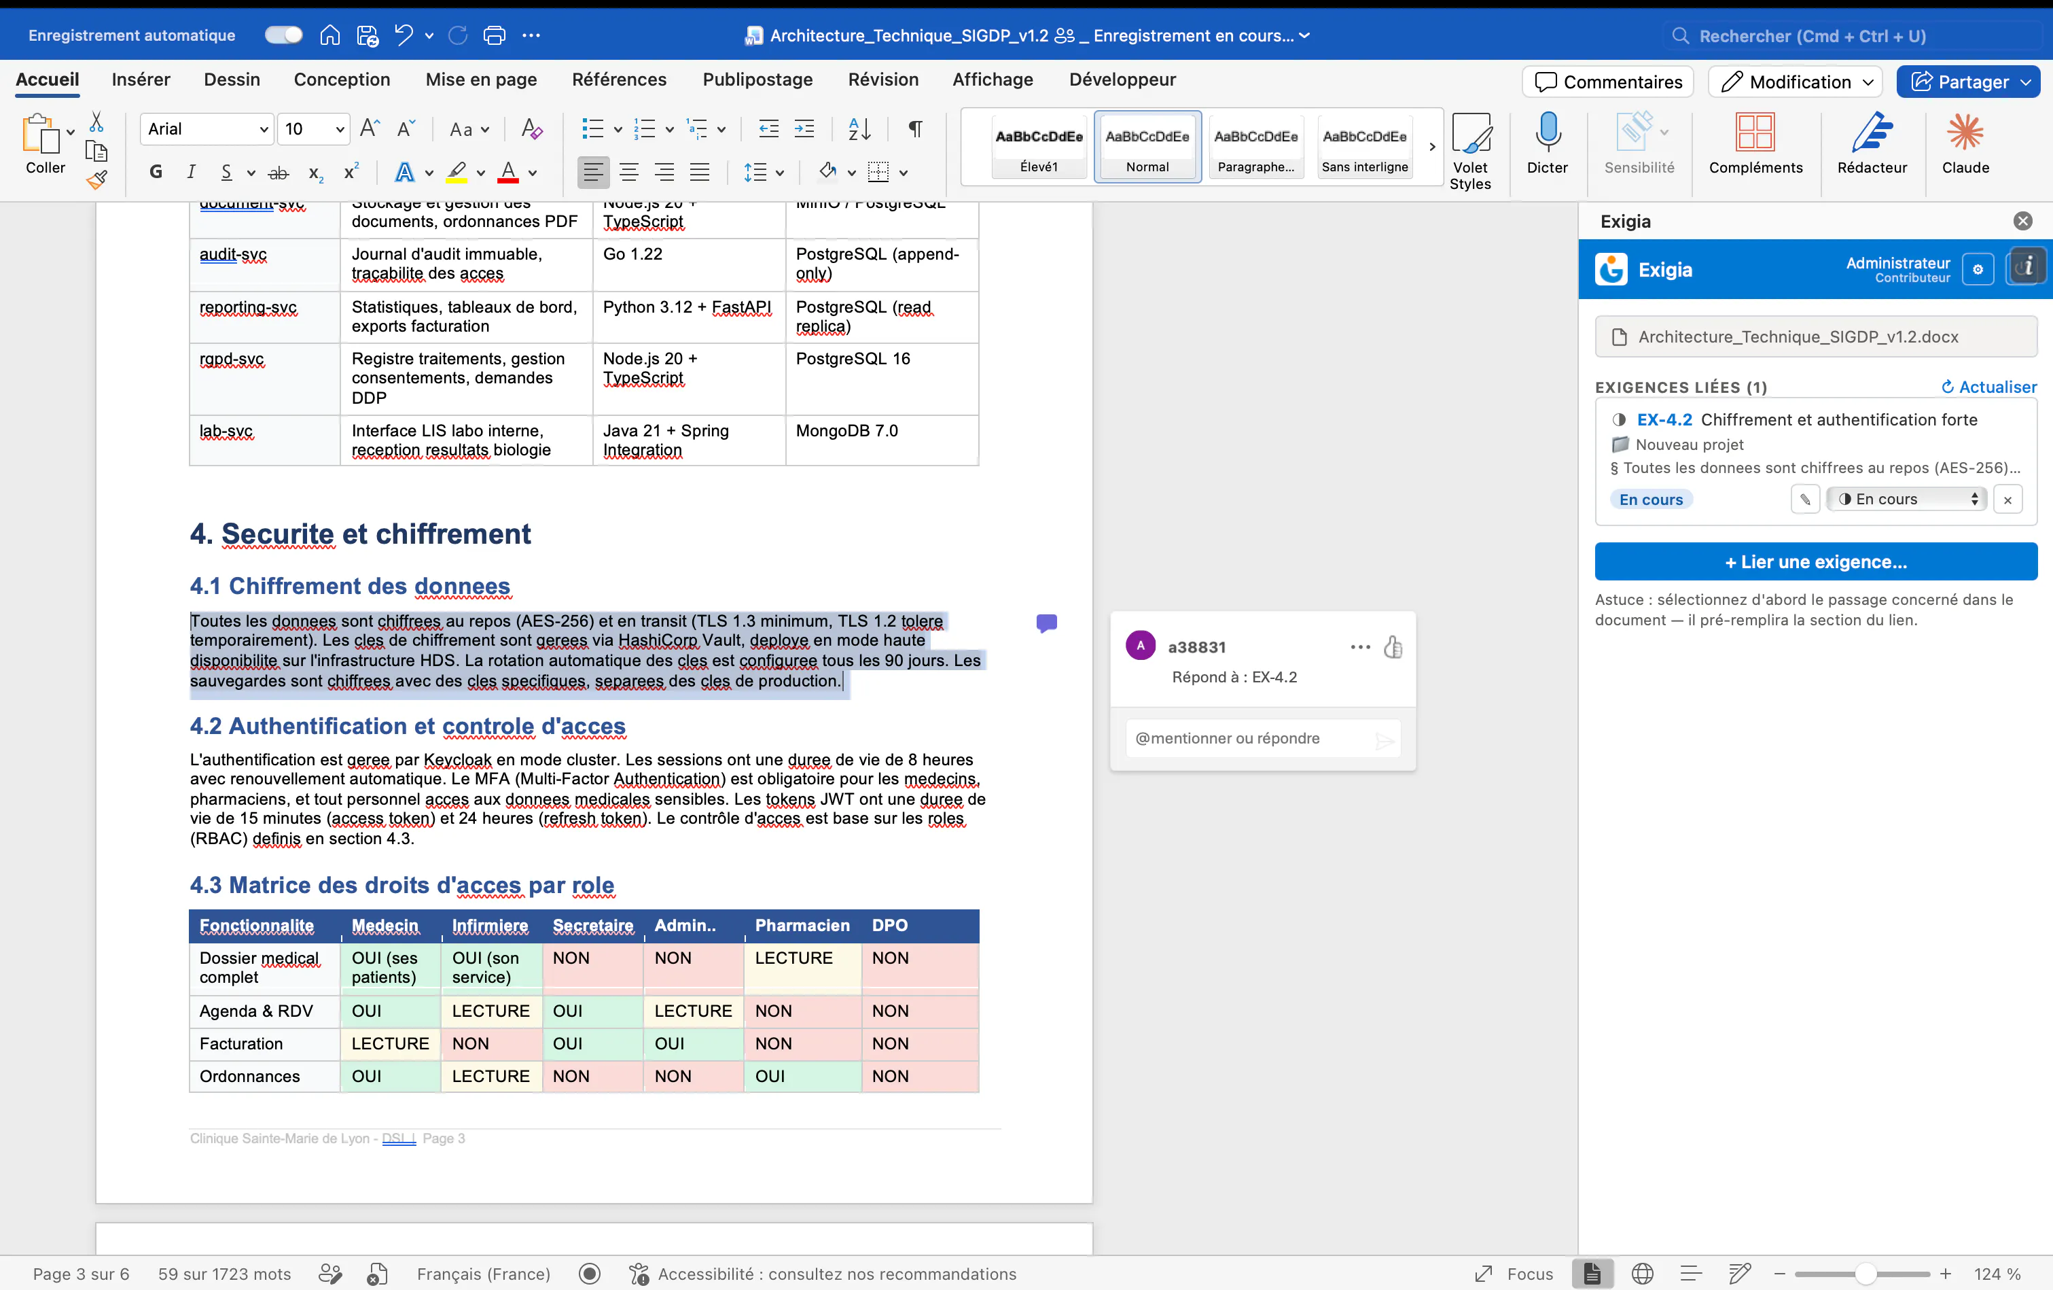The image size is (2053, 1290).
Task: Click the Lier une exigence button
Action: (x=1815, y=561)
